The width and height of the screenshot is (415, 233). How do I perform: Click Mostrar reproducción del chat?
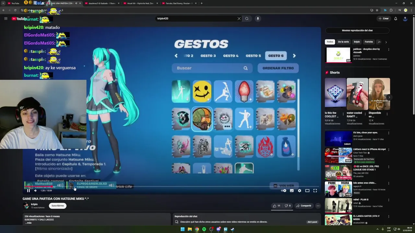pyautogui.click(x=357, y=30)
